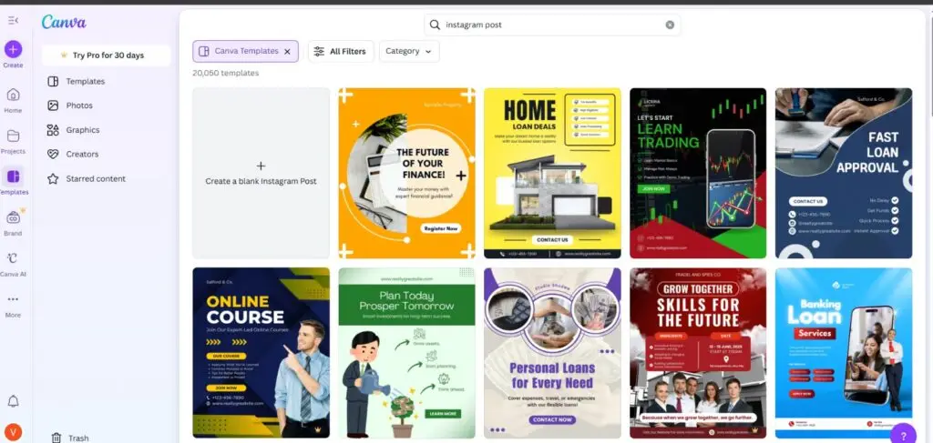Click the More dots icon

point(13,299)
